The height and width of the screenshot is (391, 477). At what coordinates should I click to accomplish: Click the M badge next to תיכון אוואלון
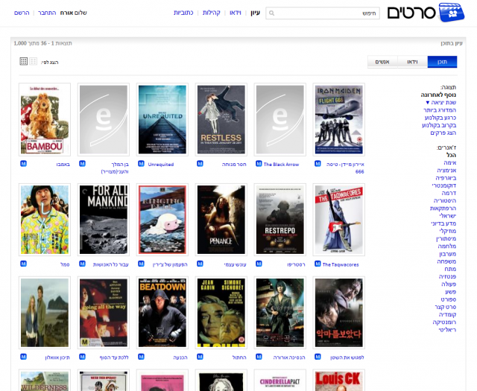pyautogui.click(x=23, y=357)
